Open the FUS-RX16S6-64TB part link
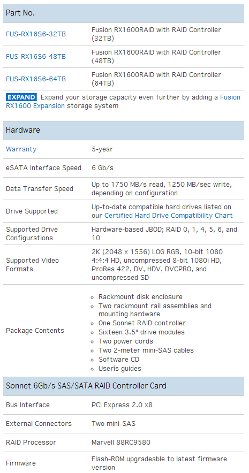249x473 pixels. coord(36,79)
